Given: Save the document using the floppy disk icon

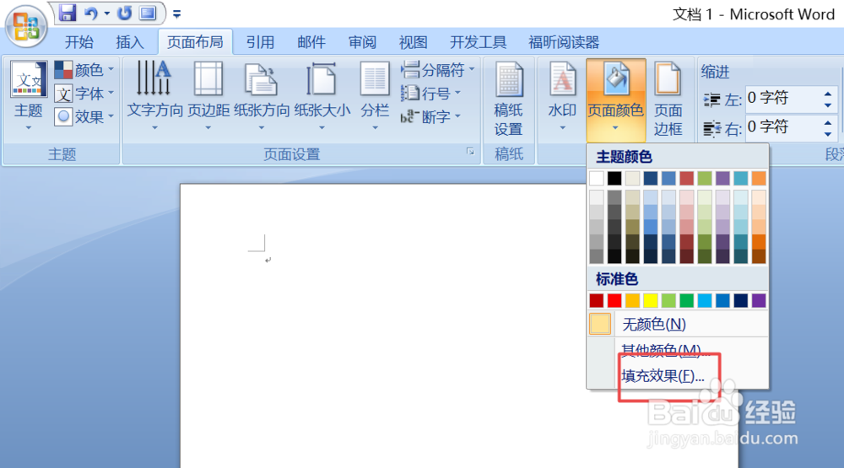Looking at the screenshot, I should (68, 13).
